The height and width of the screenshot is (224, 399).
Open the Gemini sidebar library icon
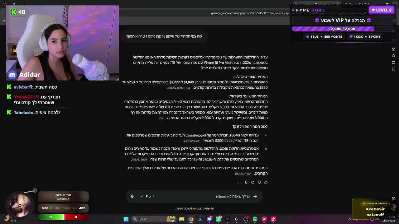click(394, 63)
